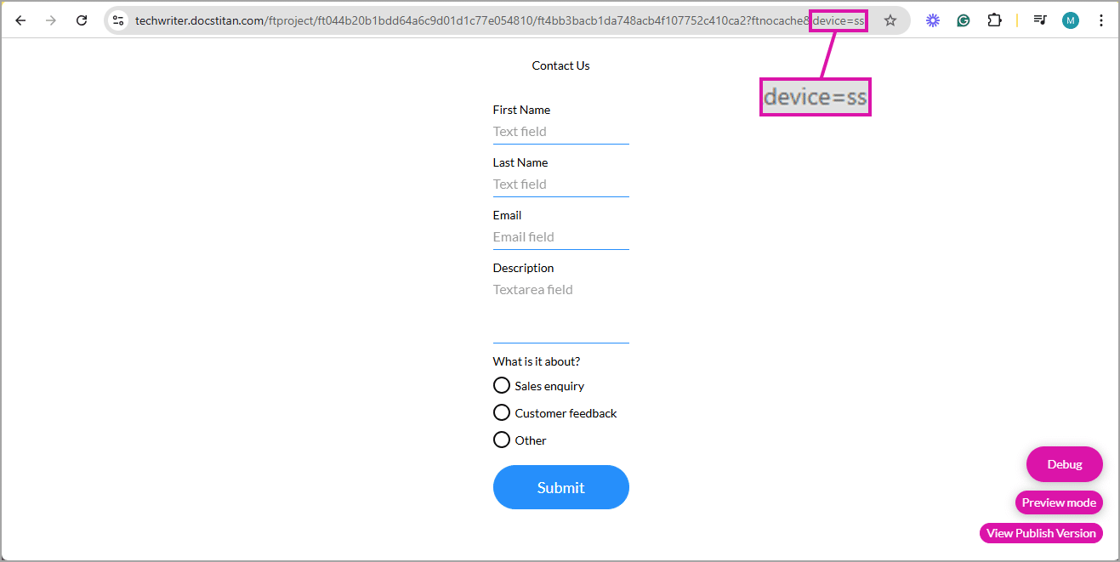The image size is (1120, 562).
Task: Choose Customer feedback option
Action: (x=502, y=412)
